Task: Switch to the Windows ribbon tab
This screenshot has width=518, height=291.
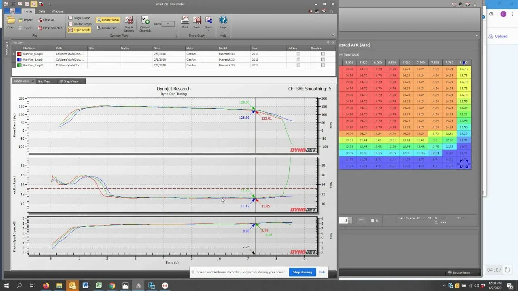Action: click(x=57, y=11)
